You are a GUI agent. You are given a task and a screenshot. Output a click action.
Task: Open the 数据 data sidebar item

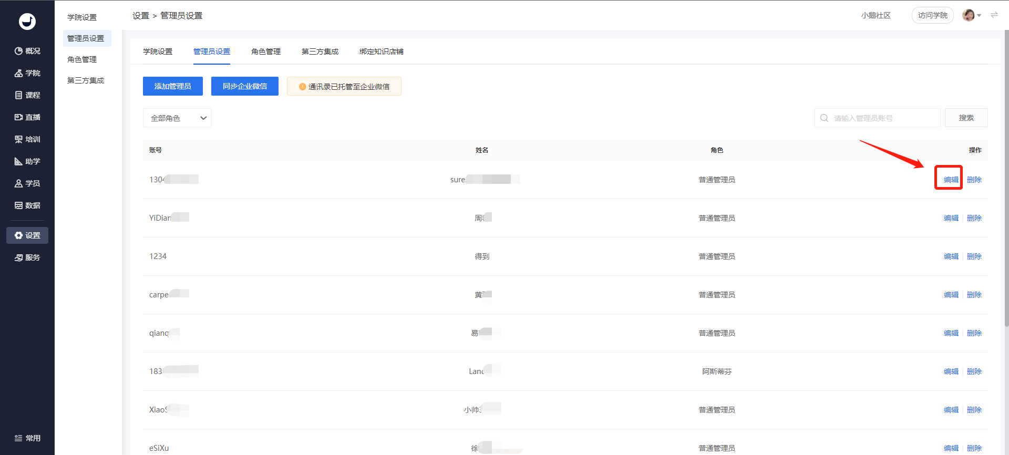coord(27,205)
